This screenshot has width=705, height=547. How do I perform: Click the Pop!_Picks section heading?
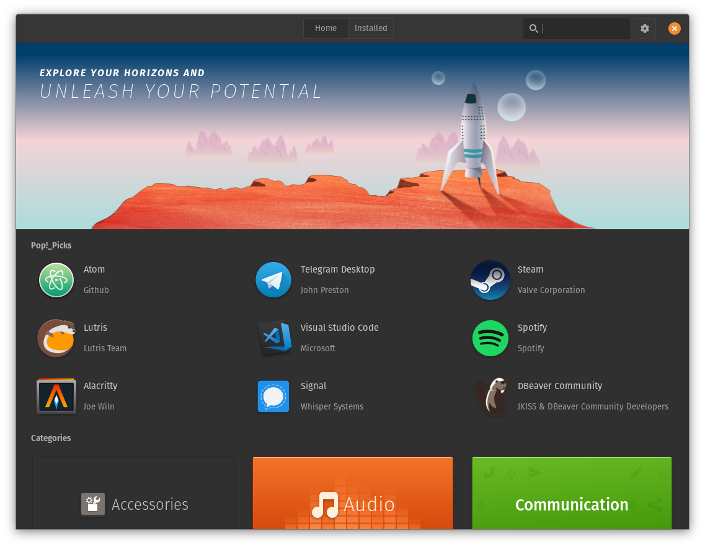click(51, 245)
